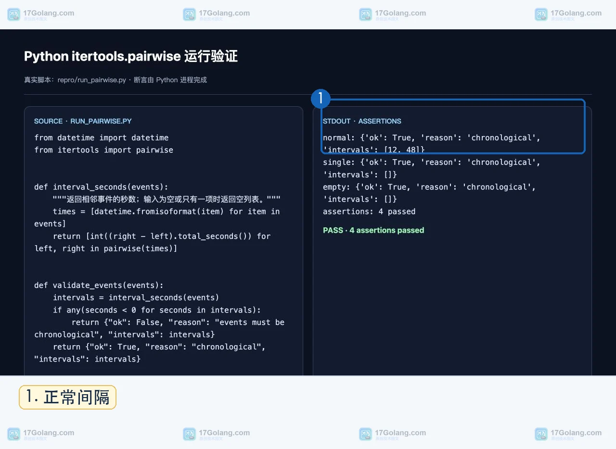This screenshot has height=449, width=616.
Task: Click "'intervals': []}" below the empty line
Action: click(x=360, y=199)
